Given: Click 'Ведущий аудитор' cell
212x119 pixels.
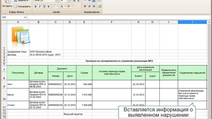Looking at the screenshot, I should (73, 114).
